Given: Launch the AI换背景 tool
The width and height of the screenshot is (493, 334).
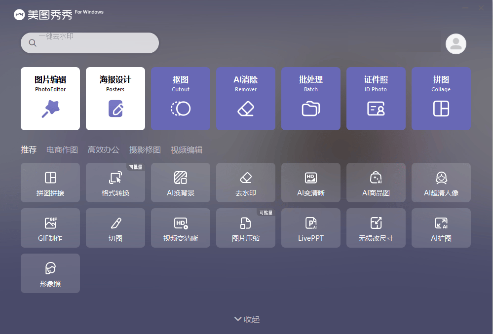Looking at the screenshot, I should [181, 182].
